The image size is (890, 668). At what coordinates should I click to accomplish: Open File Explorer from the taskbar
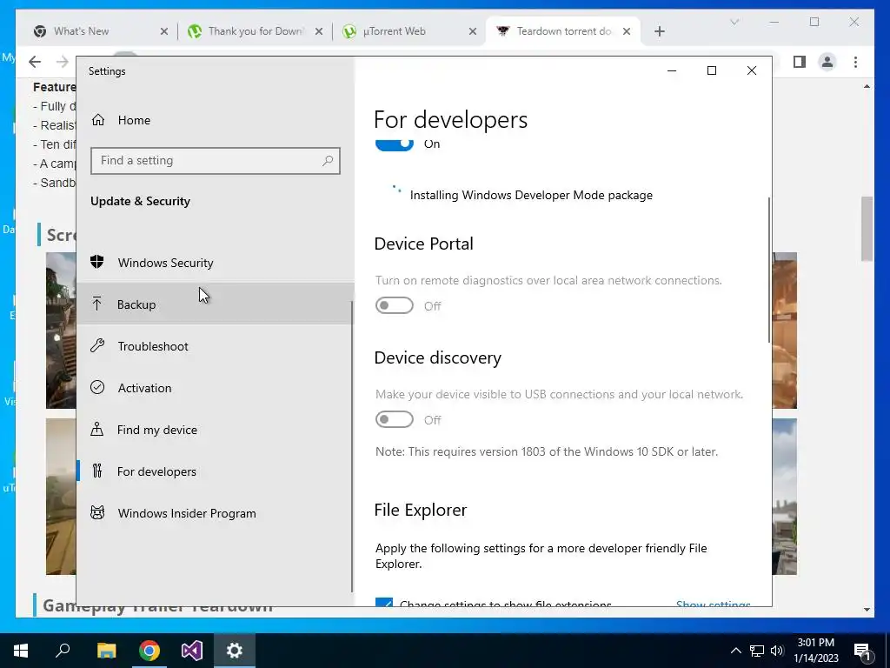(106, 651)
